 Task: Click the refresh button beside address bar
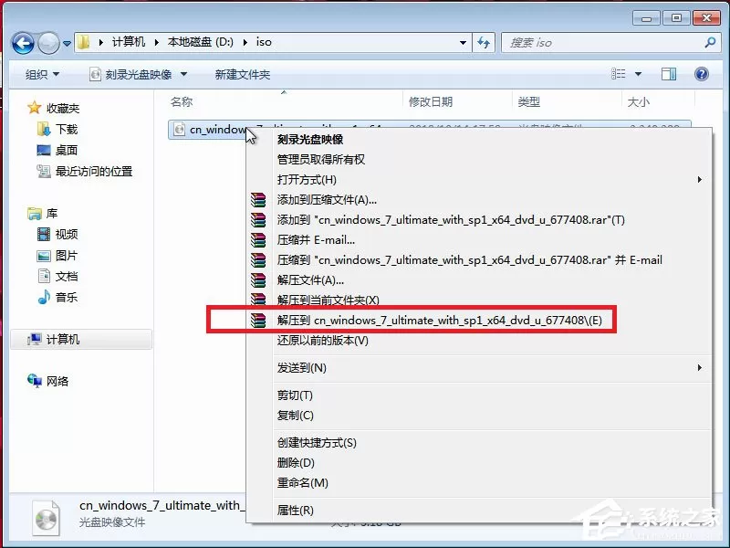(484, 43)
